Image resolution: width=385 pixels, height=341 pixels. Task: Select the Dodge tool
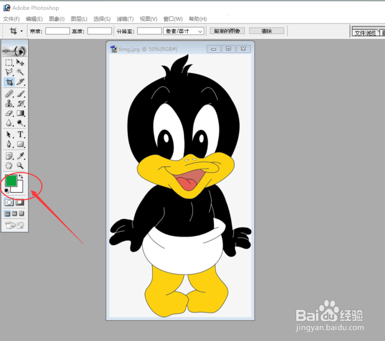click(x=20, y=123)
